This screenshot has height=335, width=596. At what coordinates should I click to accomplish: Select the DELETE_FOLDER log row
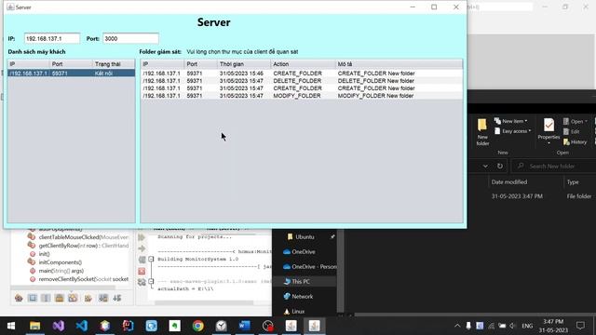point(302,81)
